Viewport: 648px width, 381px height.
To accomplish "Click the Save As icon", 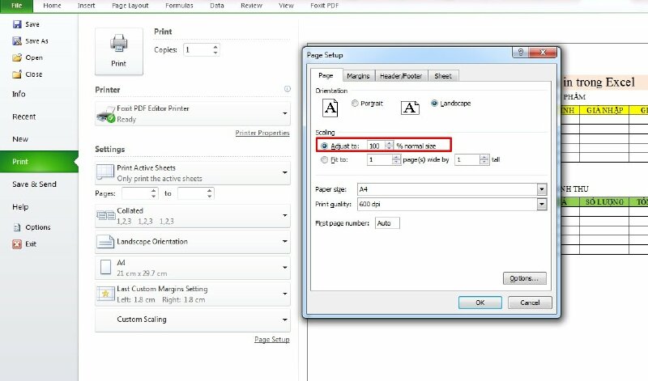I will tap(17, 41).
